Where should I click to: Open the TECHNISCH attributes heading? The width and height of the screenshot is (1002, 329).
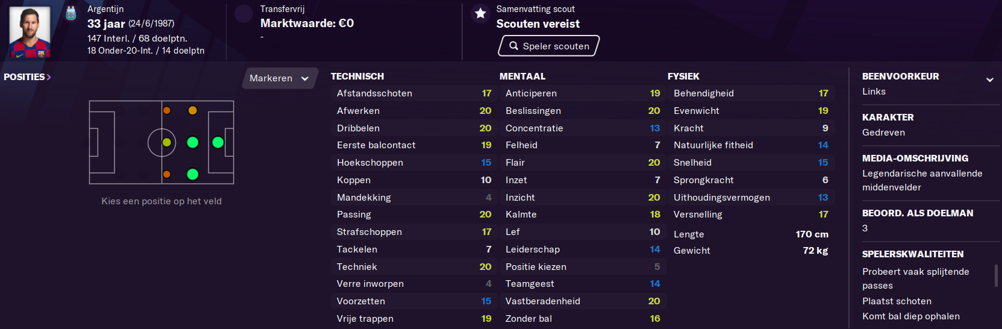coord(357,77)
